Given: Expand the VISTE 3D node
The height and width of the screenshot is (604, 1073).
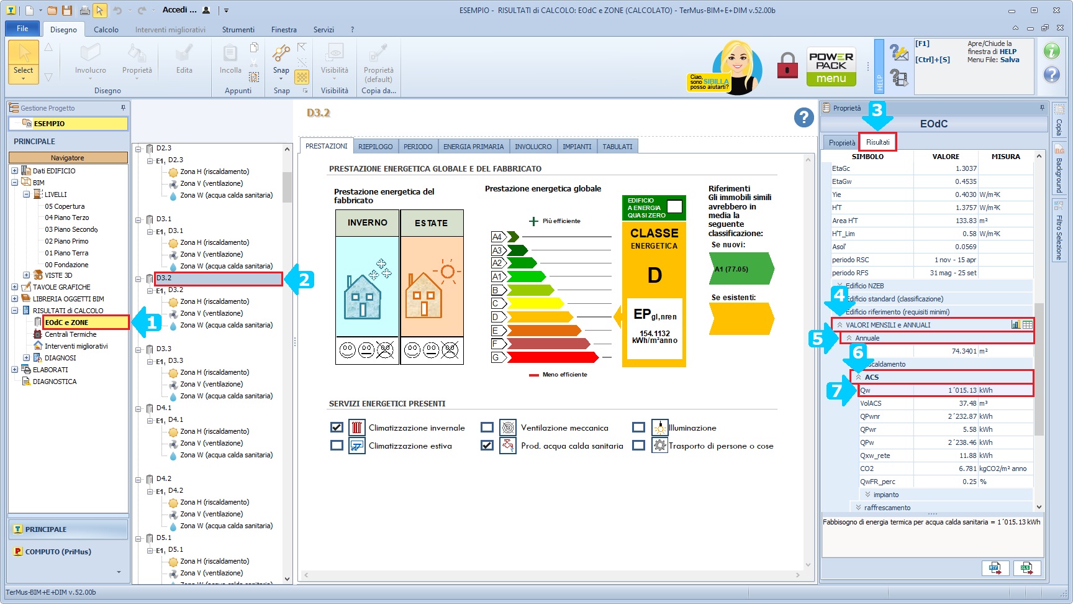Looking at the screenshot, I should coord(26,275).
